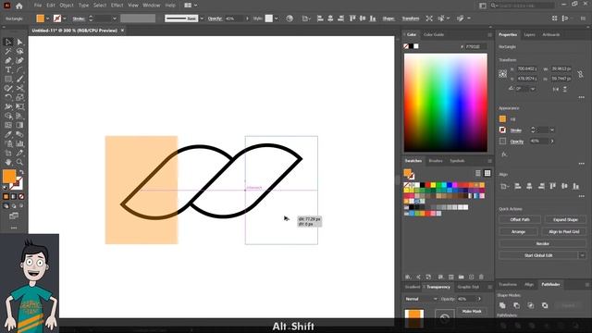Open the stroke weight dropdown in Properties
This screenshot has height=333, width=592.
(x=552, y=130)
